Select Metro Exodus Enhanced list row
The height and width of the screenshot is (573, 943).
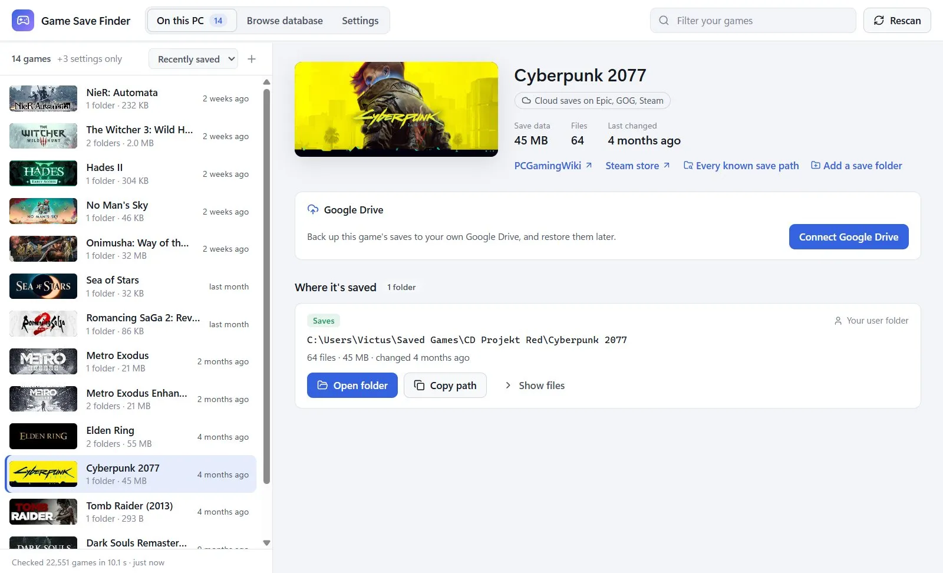pyautogui.click(x=131, y=399)
